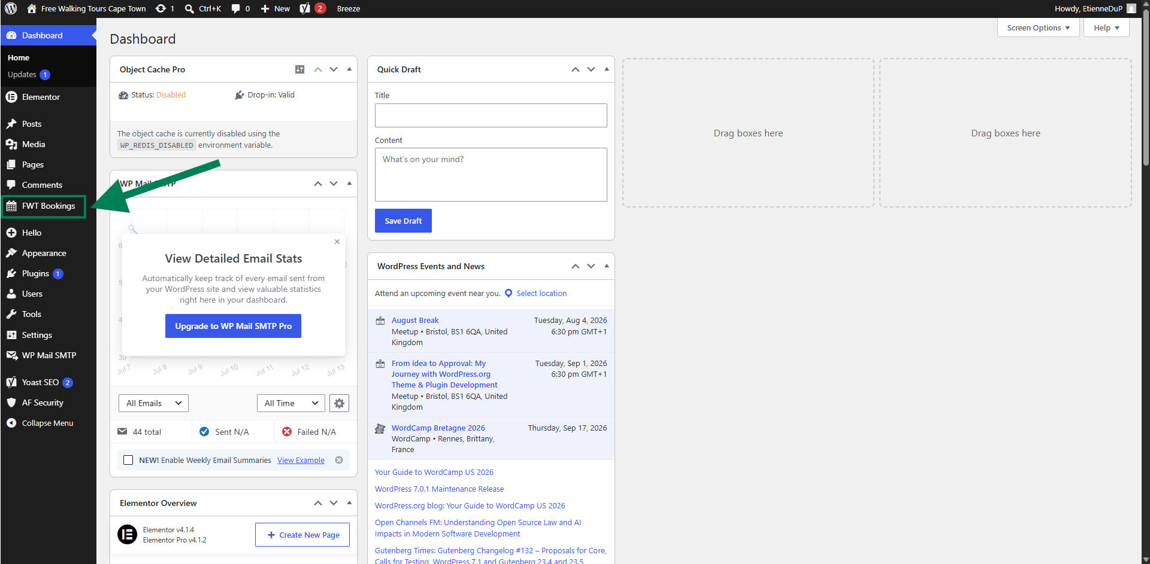Toggle Quick Draft panel collapse
Image resolution: width=1150 pixels, height=564 pixels.
click(x=607, y=69)
